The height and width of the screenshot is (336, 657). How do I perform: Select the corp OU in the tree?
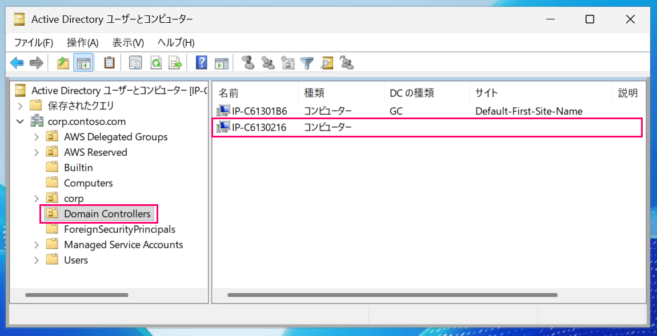[x=74, y=199]
